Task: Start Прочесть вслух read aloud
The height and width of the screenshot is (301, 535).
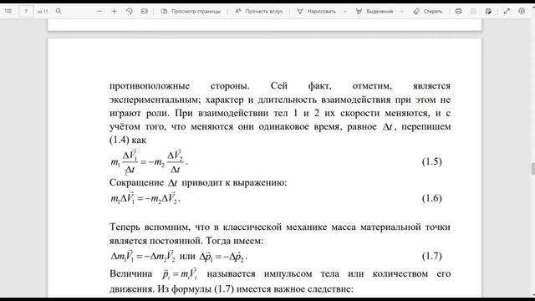Action: (x=259, y=11)
